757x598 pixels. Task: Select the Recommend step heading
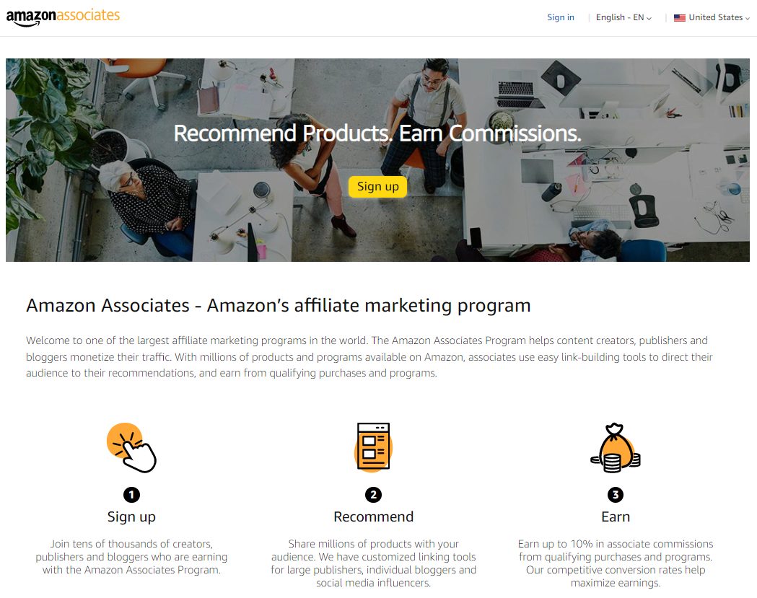coord(373,516)
